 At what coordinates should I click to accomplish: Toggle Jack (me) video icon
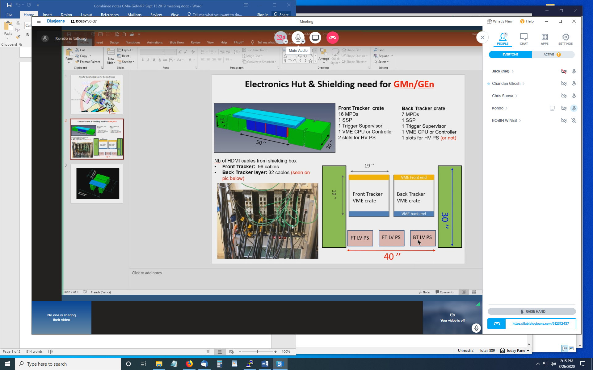(x=564, y=71)
